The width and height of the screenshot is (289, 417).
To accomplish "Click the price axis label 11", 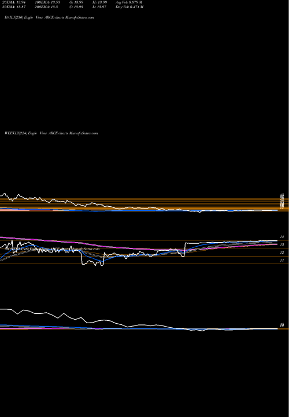I will (x=282, y=261).
